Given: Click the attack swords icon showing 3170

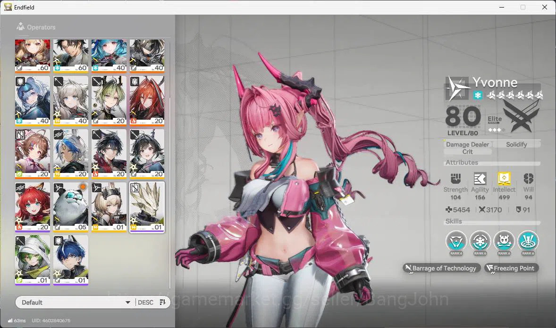Looking at the screenshot, I should click(x=482, y=210).
